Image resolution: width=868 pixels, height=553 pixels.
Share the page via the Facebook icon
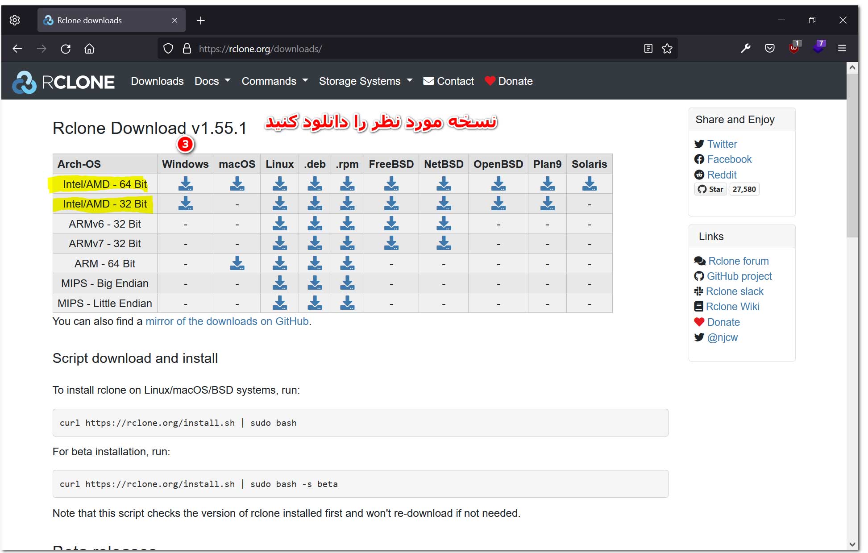700,159
